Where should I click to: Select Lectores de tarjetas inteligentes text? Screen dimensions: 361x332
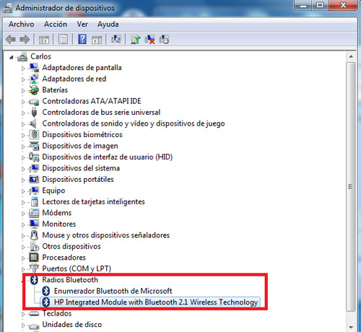click(93, 201)
